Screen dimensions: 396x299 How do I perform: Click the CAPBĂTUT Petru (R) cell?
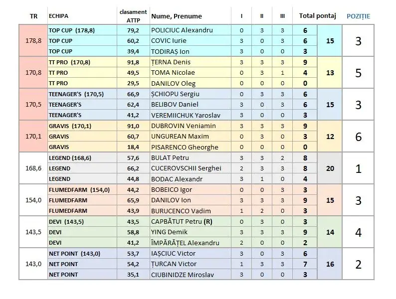pos(191,222)
